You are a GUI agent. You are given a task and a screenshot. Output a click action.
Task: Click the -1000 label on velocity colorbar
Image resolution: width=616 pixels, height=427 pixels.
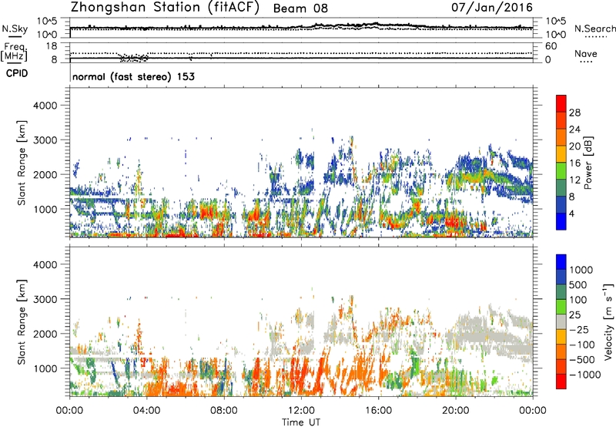tap(584, 375)
